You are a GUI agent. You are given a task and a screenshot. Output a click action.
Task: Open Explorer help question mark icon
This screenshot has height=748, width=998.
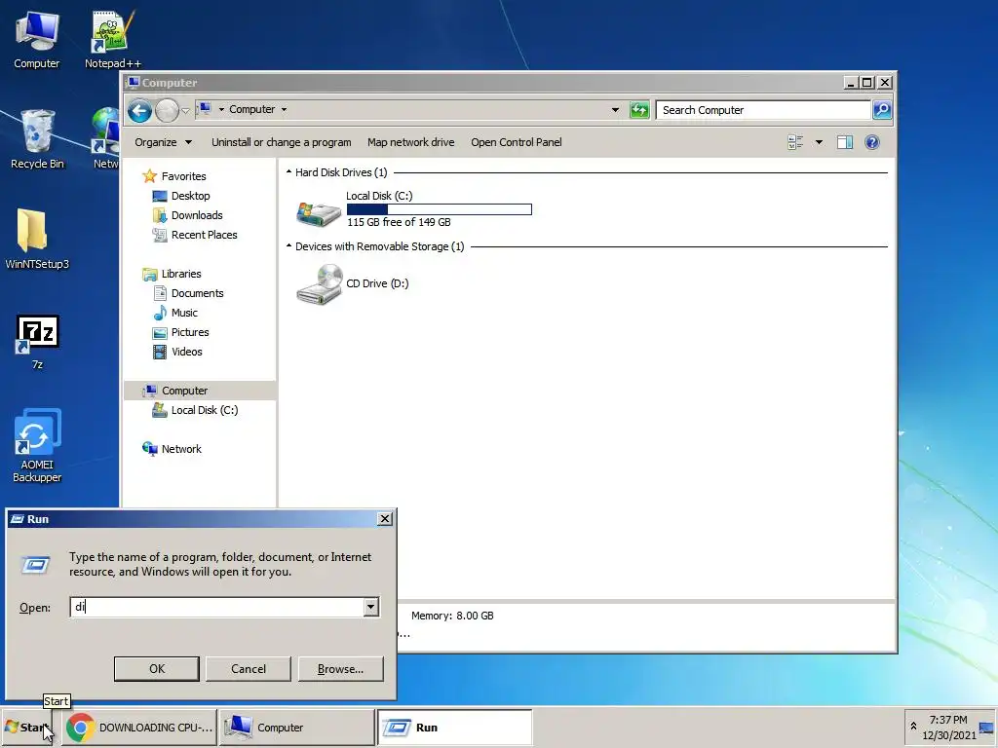coord(872,142)
